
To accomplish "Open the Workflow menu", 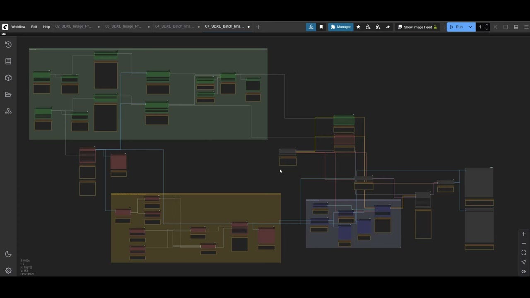I will coord(18,27).
